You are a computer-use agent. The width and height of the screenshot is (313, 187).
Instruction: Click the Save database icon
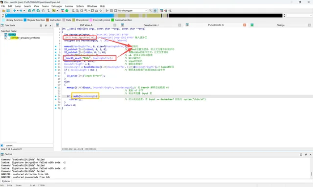point(8,11)
